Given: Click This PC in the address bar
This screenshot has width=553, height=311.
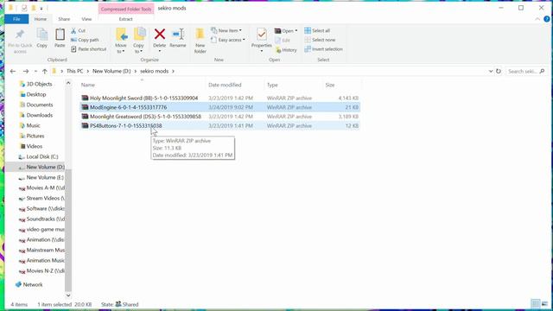Looking at the screenshot, I should [x=75, y=71].
